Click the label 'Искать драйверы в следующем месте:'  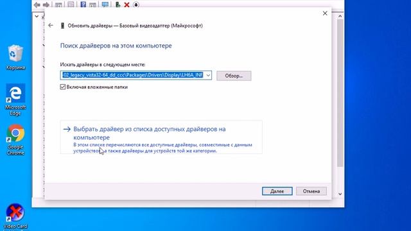coord(103,64)
